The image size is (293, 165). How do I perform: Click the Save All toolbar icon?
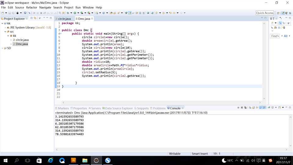13,13
